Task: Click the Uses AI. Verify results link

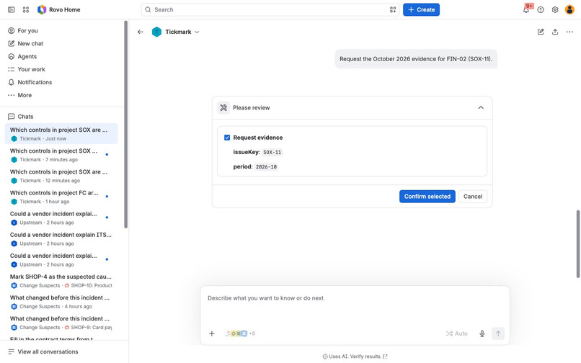Action: (x=355, y=357)
